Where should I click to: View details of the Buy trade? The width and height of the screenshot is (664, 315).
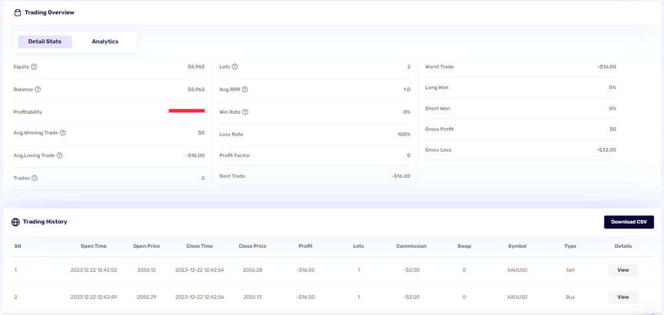click(623, 298)
